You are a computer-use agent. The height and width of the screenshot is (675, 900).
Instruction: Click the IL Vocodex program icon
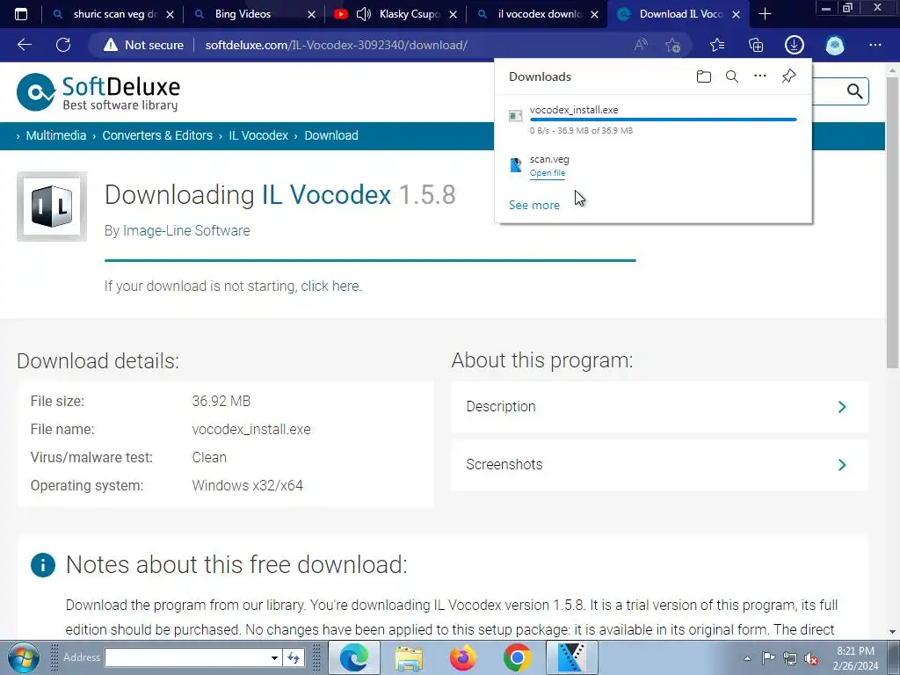[x=52, y=207]
